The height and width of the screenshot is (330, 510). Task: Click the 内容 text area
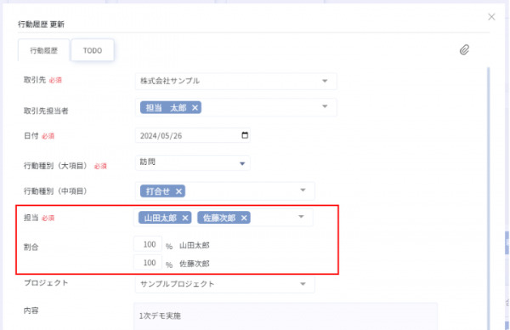click(286, 316)
